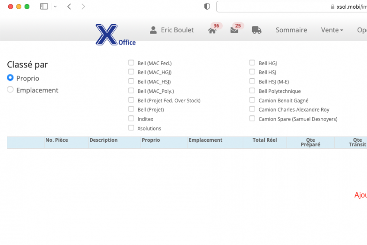Viewport: 367px width, 245px height.
Task: Select the Proprio radio button
Action: pos(10,78)
